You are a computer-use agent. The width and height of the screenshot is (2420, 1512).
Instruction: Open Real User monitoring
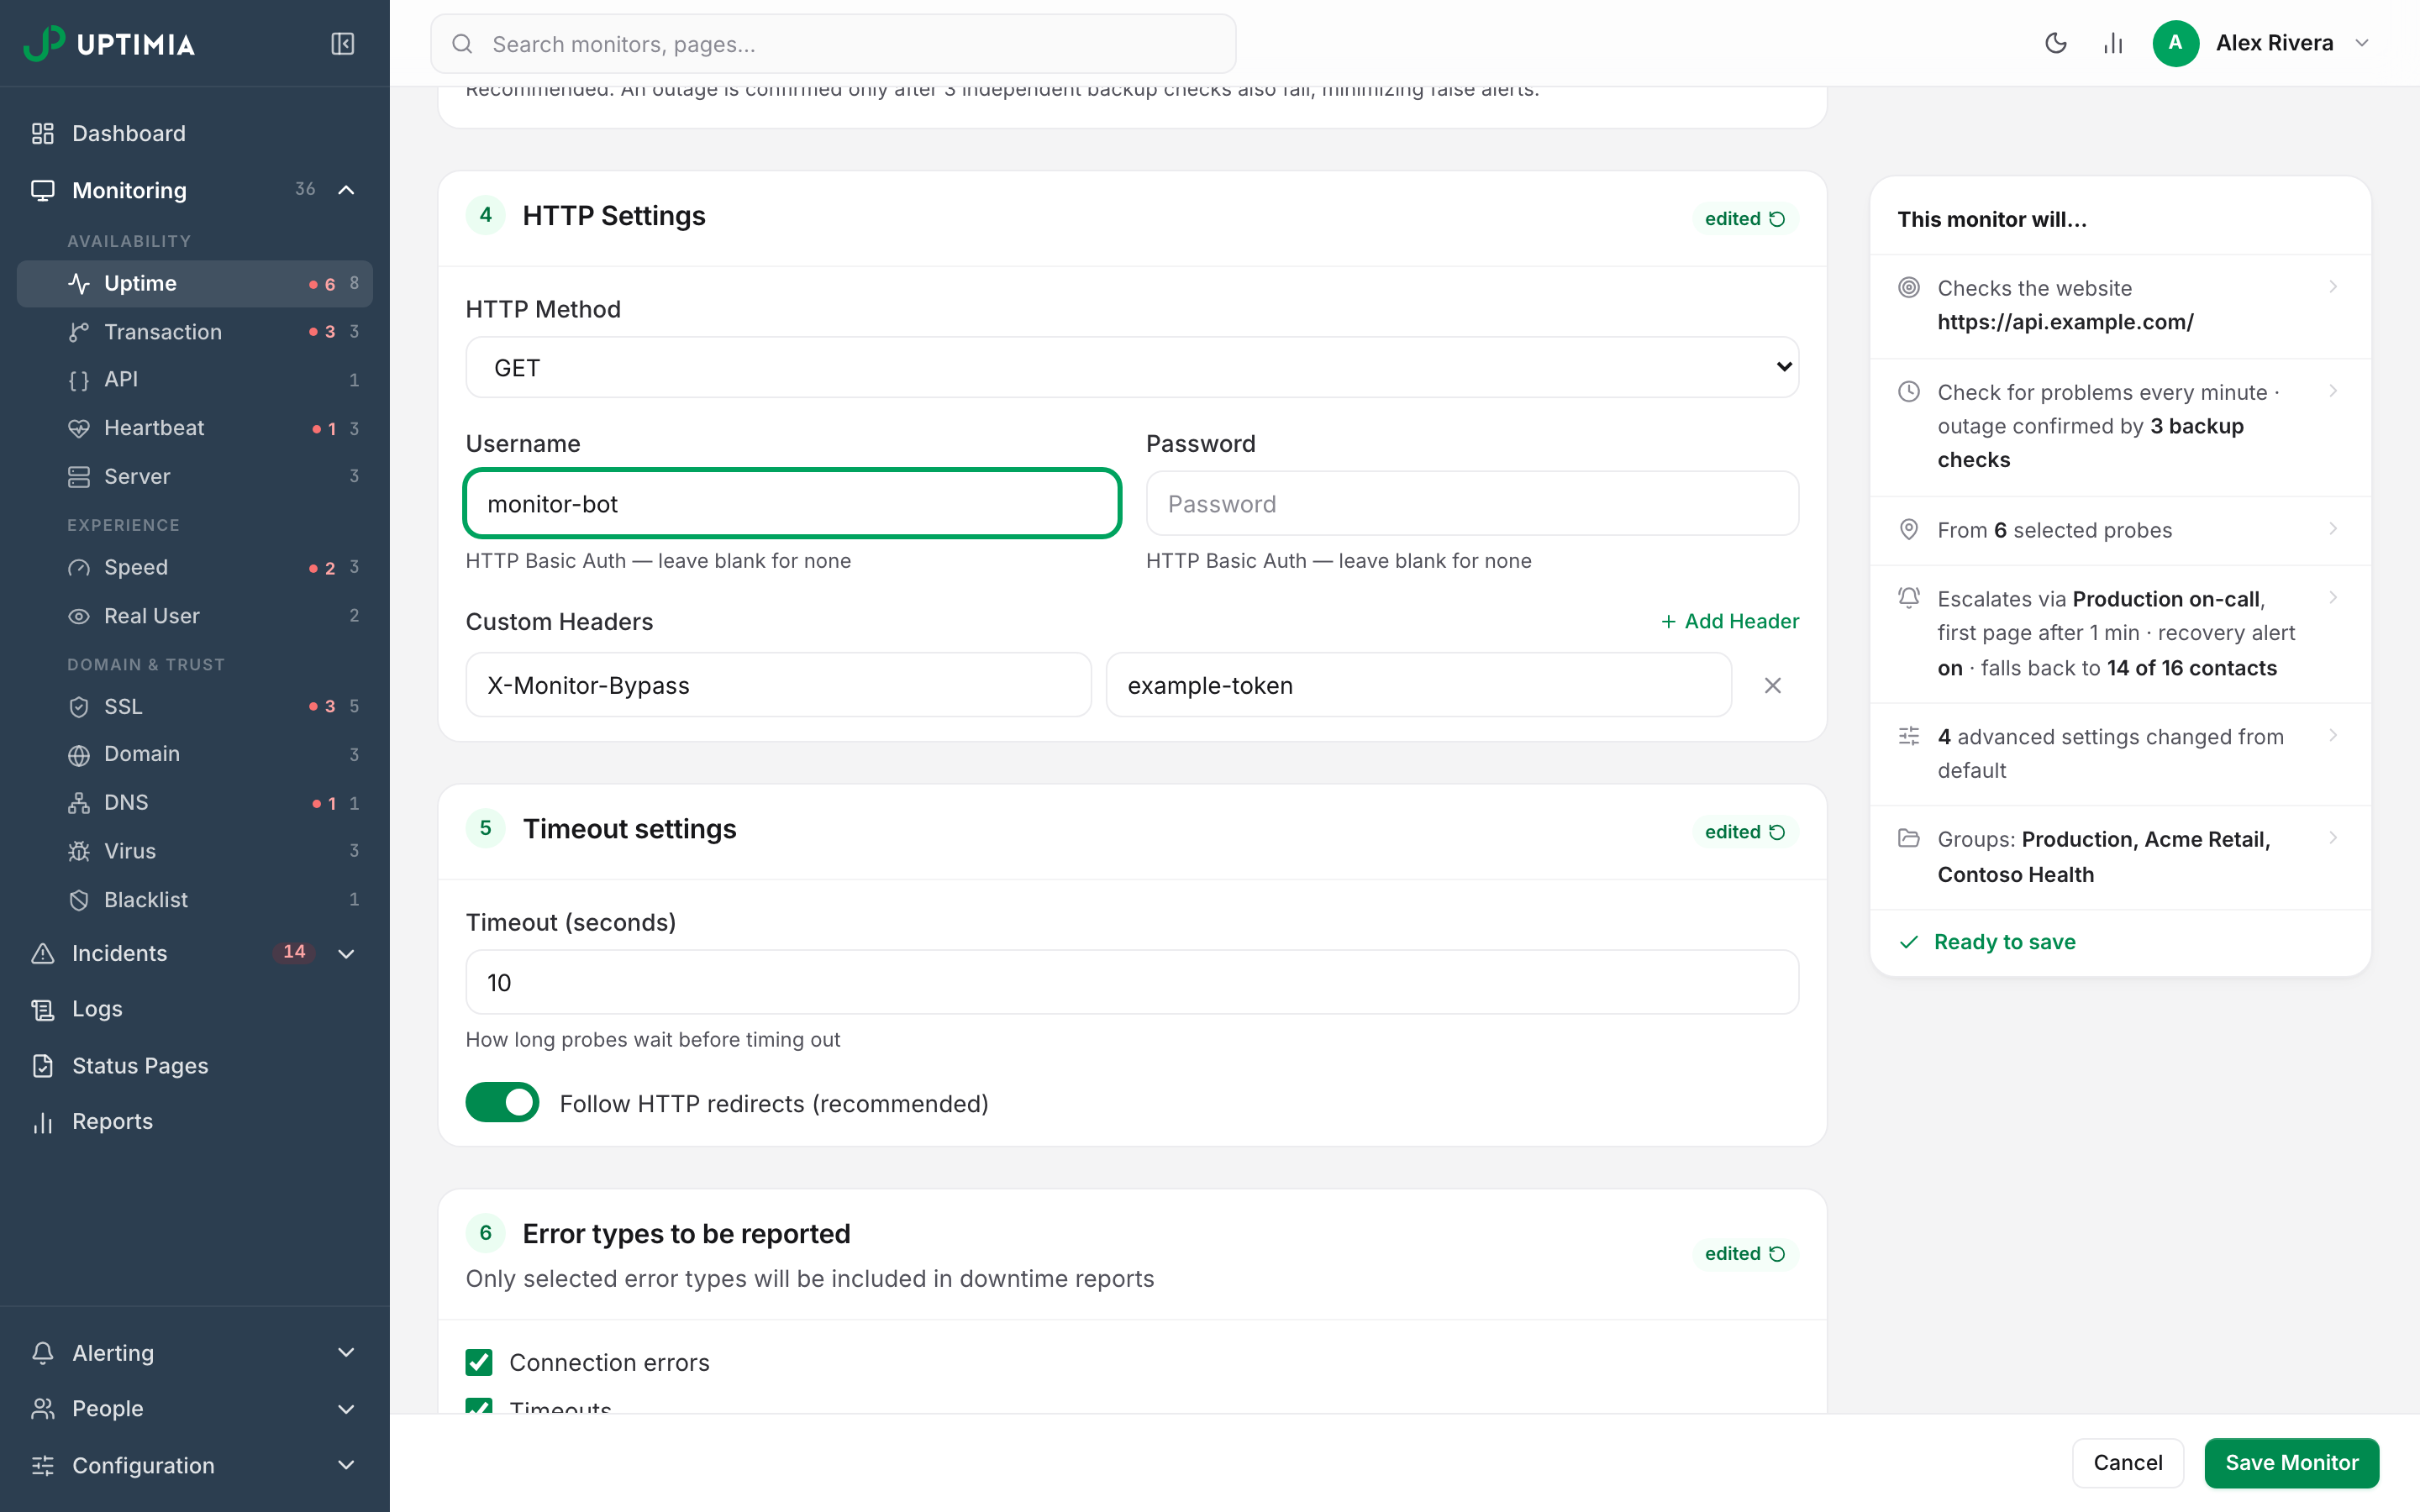click(195, 615)
